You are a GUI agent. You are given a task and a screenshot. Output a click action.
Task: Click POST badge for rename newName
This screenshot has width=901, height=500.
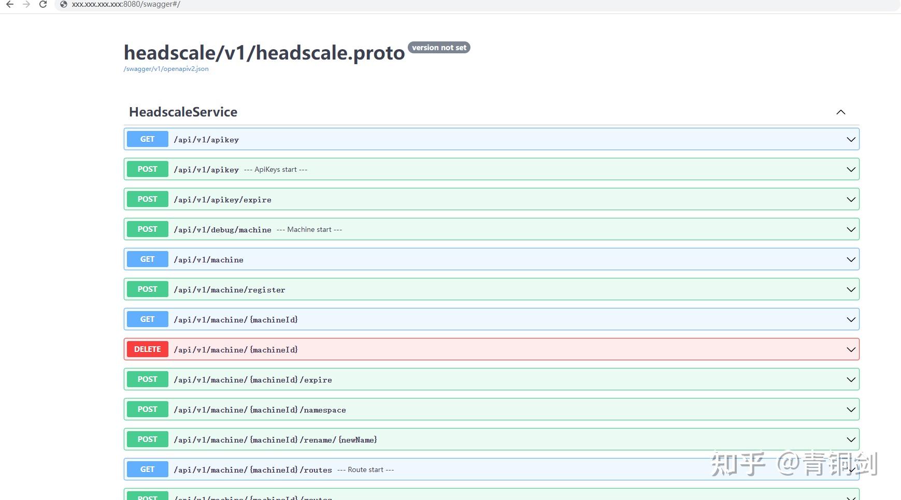[147, 439]
